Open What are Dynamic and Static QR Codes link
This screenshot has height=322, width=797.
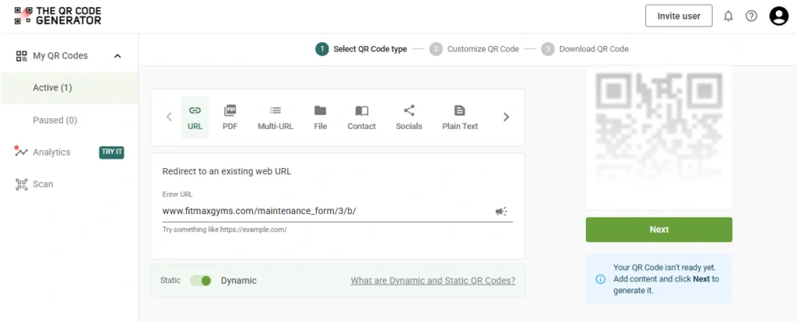pyautogui.click(x=433, y=280)
